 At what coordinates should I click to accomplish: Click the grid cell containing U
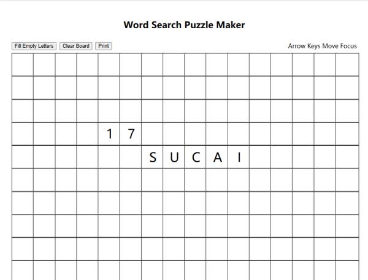tap(174, 157)
